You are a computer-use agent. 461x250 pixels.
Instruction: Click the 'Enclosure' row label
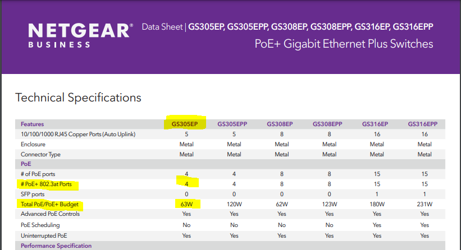point(33,145)
